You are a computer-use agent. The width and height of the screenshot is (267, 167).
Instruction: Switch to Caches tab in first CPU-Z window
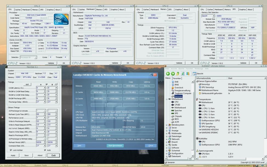(x=18, y=10)
